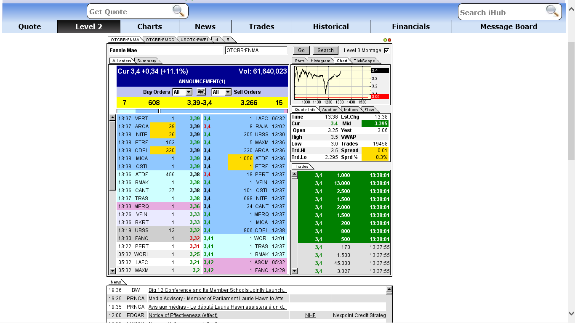Click the buy/sell ratio bar under the yellow row
This screenshot has width=575, height=323.
pos(202,111)
